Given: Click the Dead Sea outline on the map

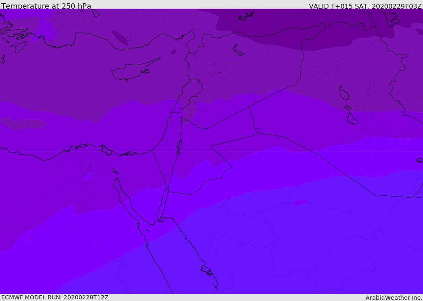Looking at the screenshot, I should (x=179, y=146).
